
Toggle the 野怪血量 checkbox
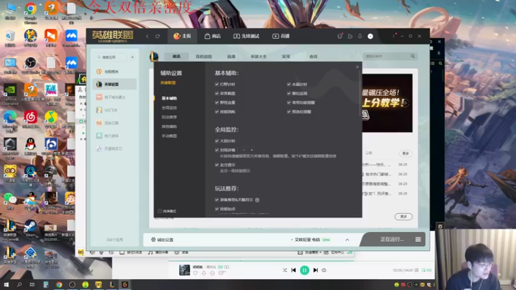(217, 102)
